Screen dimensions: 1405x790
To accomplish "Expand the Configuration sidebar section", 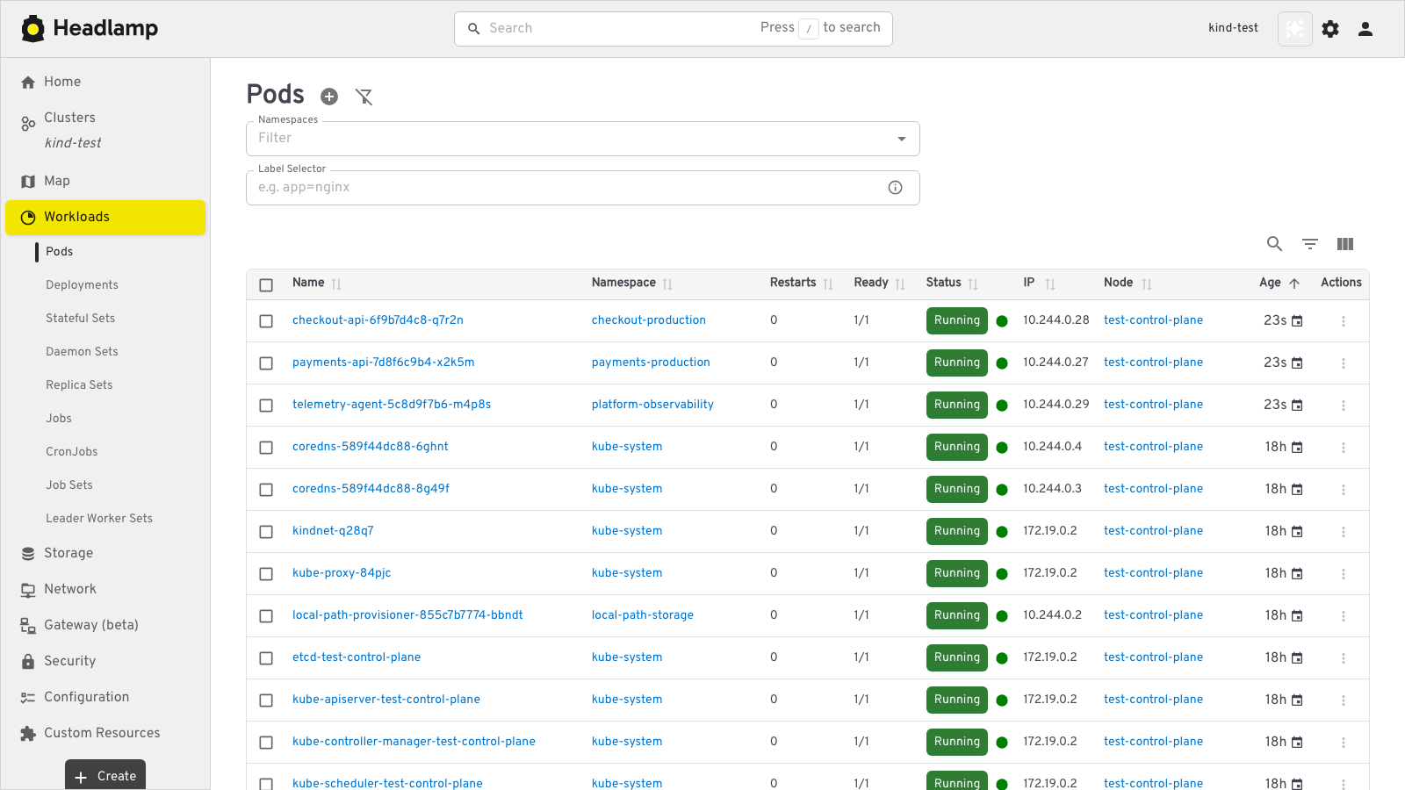I will pyautogui.click(x=105, y=697).
